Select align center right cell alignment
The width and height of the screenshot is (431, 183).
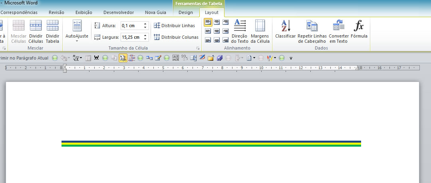[x=225, y=31]
